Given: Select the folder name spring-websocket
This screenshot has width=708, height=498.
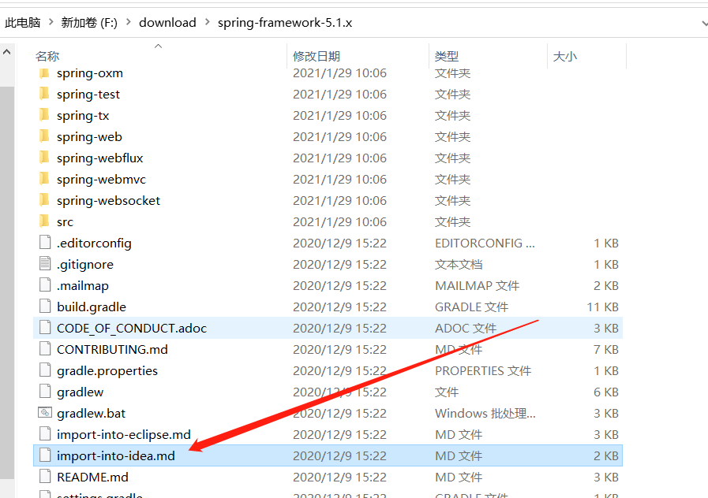Looking at the screenshot, I should [x=108, y=201].
